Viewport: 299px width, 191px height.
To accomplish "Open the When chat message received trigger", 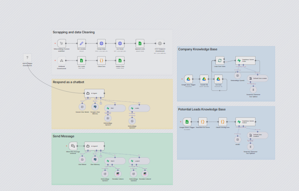I will click(x=73, y=146).
